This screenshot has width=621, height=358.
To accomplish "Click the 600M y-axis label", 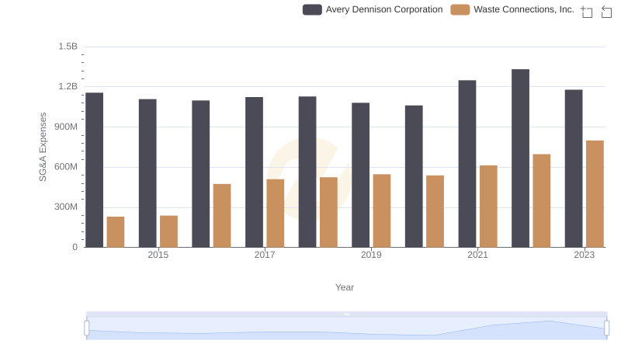I will tap(66, 167).
